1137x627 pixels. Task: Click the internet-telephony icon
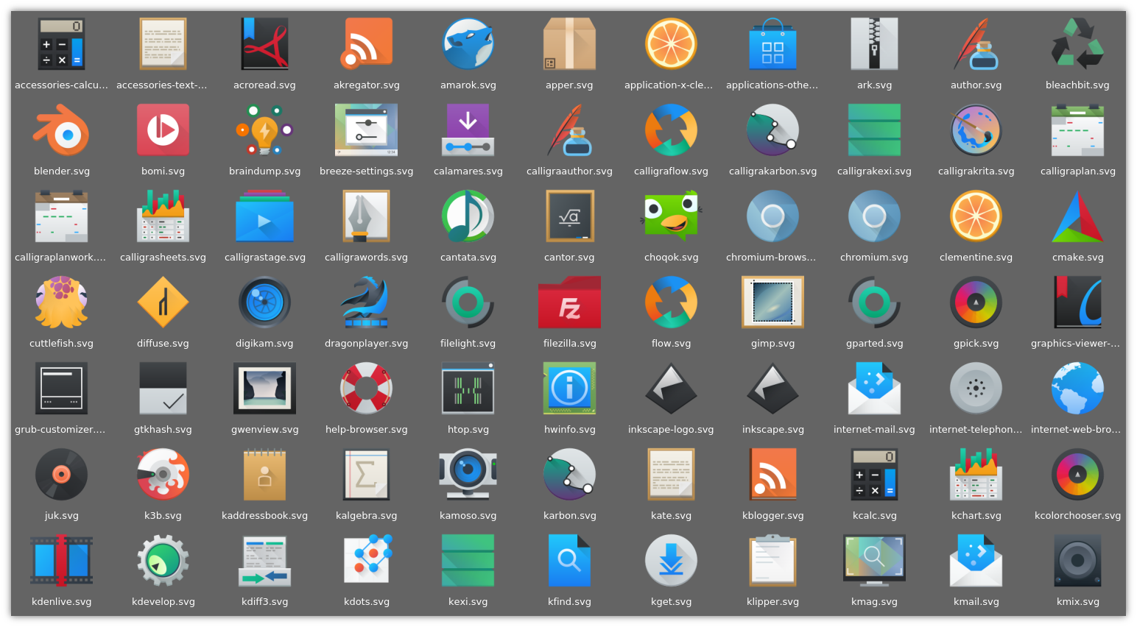976,388
